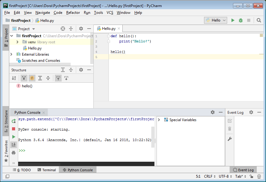Show more console toolbar actions chevron
Viewport: 266px width, 182px height.
tap(14, 163)
